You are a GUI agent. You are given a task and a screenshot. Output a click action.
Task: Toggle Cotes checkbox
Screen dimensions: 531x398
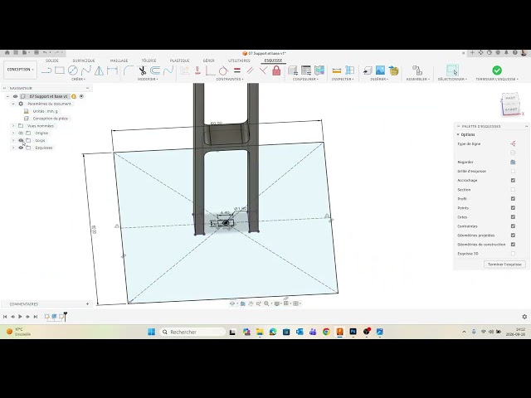pyautogui.click(x=513, y=217)
